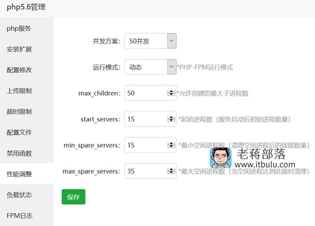Click the min_spare_servers: label
The height and width of the screenshot is (226, 315).
click(92, 145)
